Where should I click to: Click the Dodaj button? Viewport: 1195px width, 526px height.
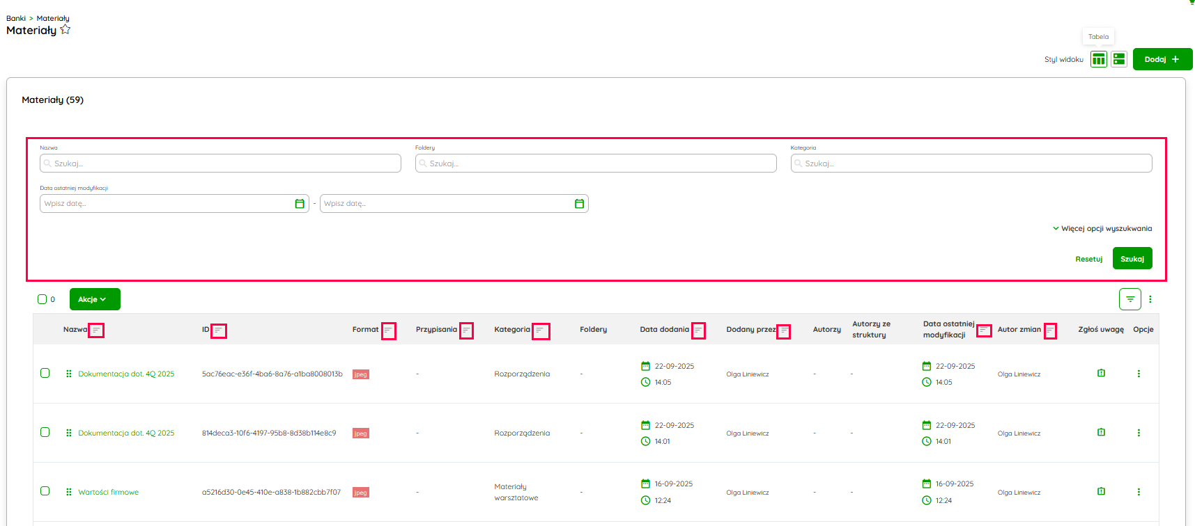(x=1162, y=59)
